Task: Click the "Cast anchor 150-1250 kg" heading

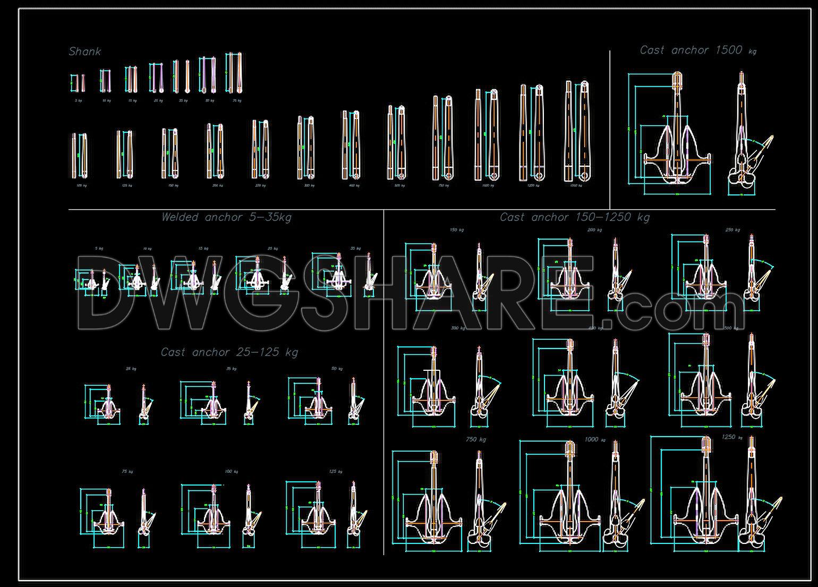Action: [574, 217]
